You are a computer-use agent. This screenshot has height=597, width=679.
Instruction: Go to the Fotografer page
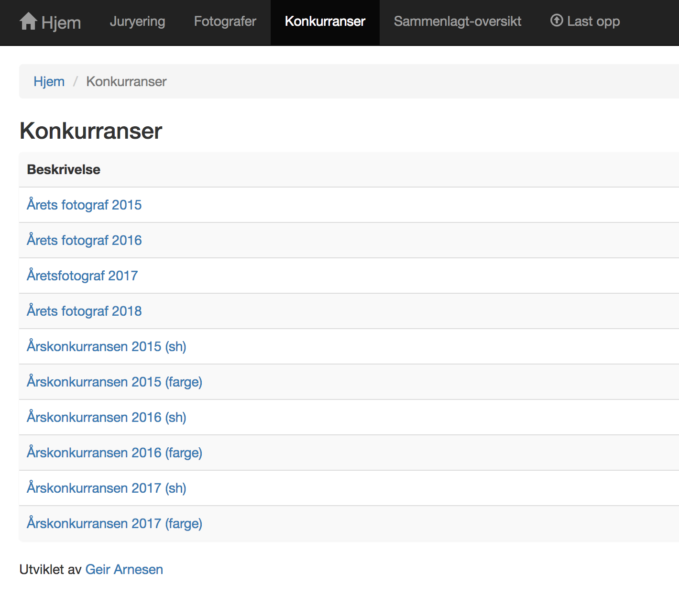coord(225,22)
